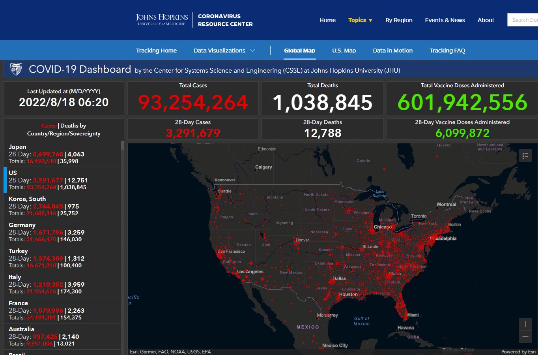Open the map legend list icon
This screenshot has width=538, height=355.
[525, 156]
